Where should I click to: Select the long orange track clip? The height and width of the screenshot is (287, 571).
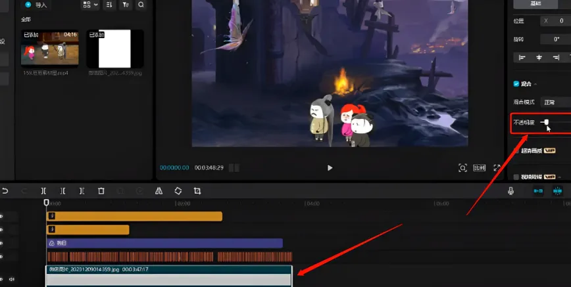[x=134, y=217]
